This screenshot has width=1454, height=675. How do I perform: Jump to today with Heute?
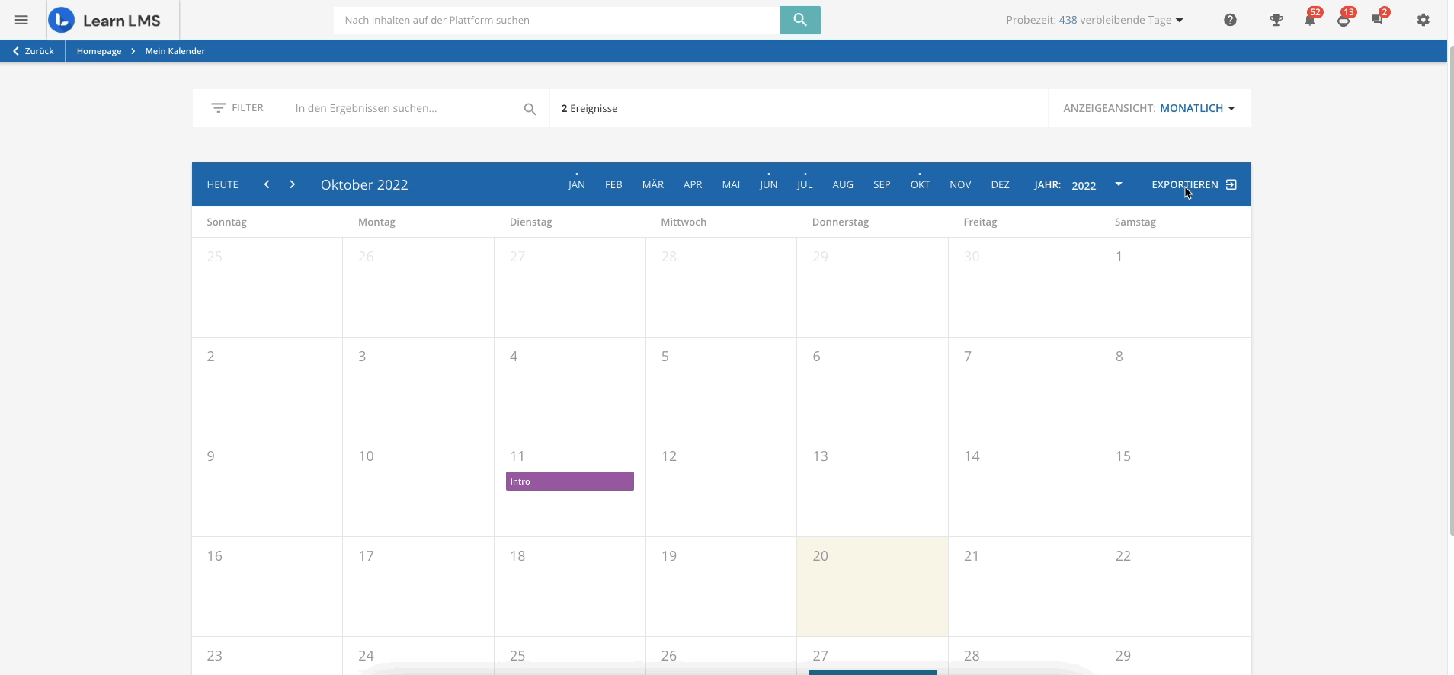tap(223, 184)
